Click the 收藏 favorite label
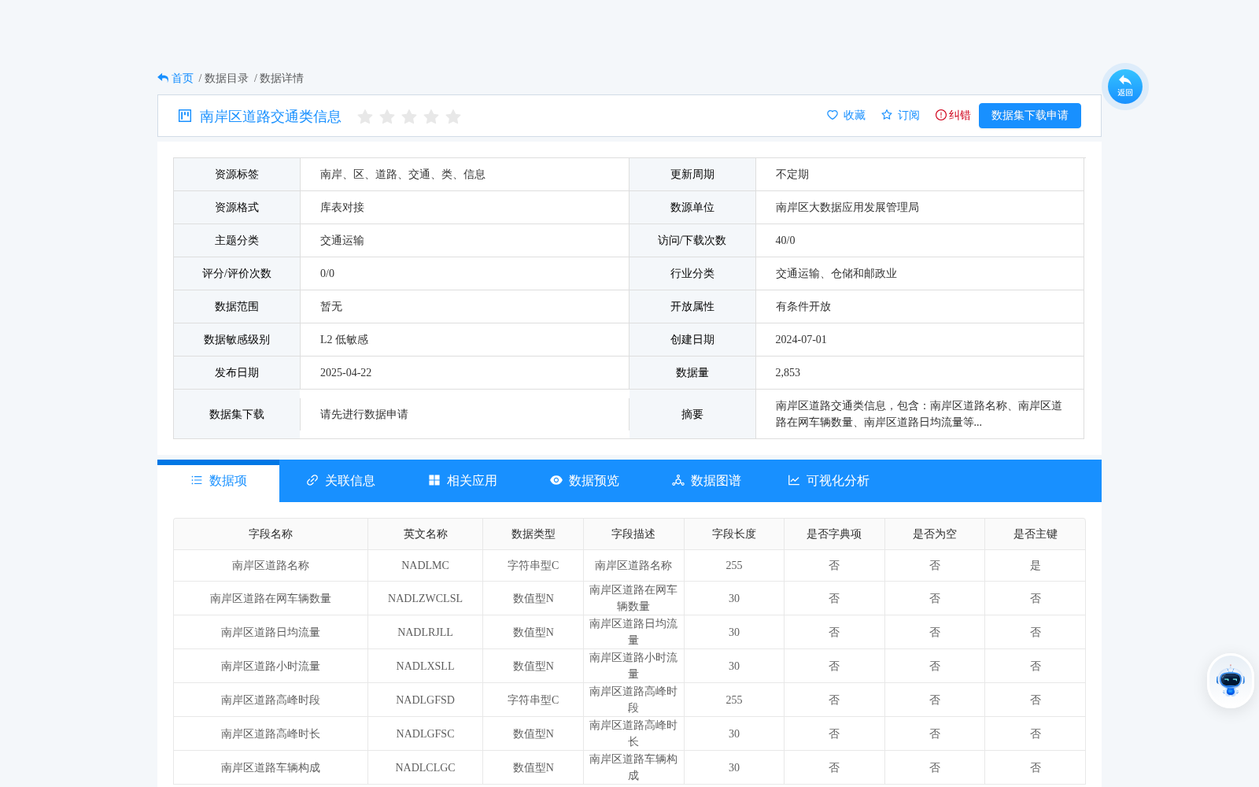Viewport: 1259px width, 787px height. click(x=855, y=115)
